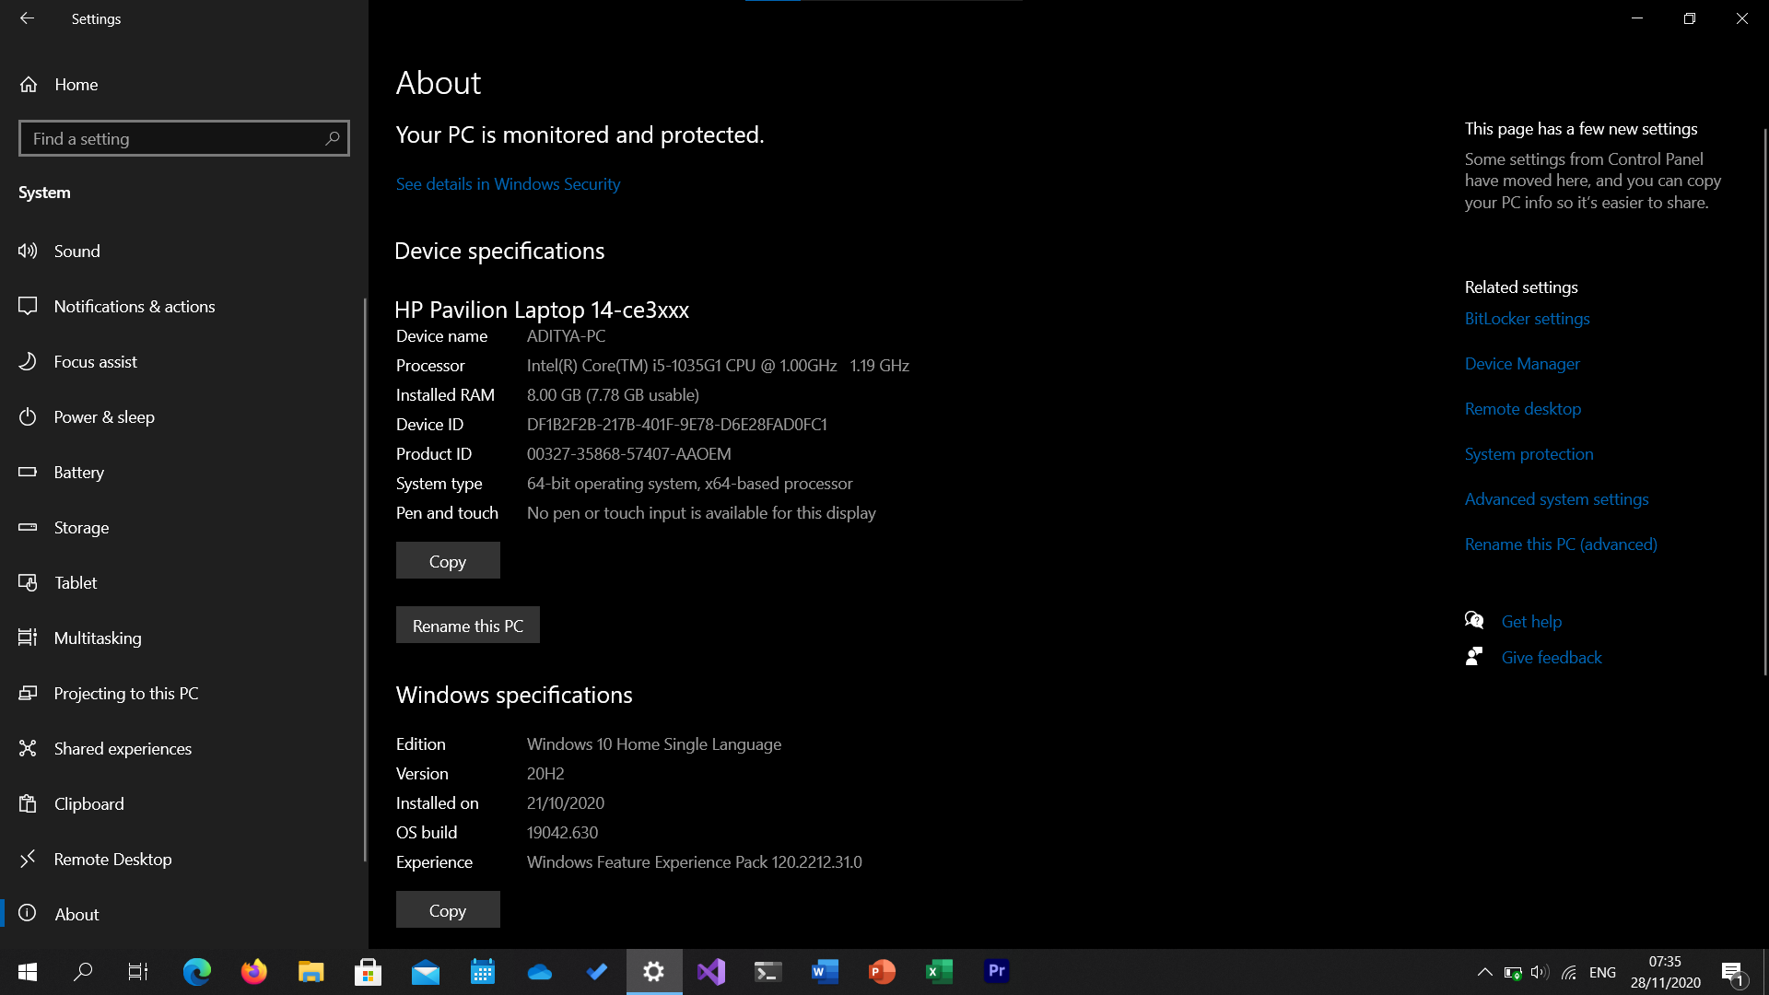
Task: Open Notifications & actions settings
Action: (184, 306)
